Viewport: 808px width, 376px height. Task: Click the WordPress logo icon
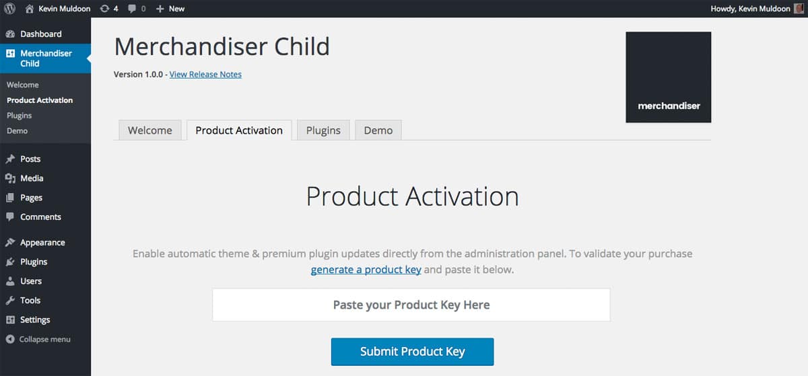coord(10,9)
